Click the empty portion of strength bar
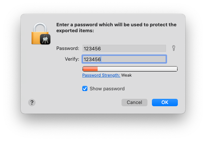 (x=137, y=69)
